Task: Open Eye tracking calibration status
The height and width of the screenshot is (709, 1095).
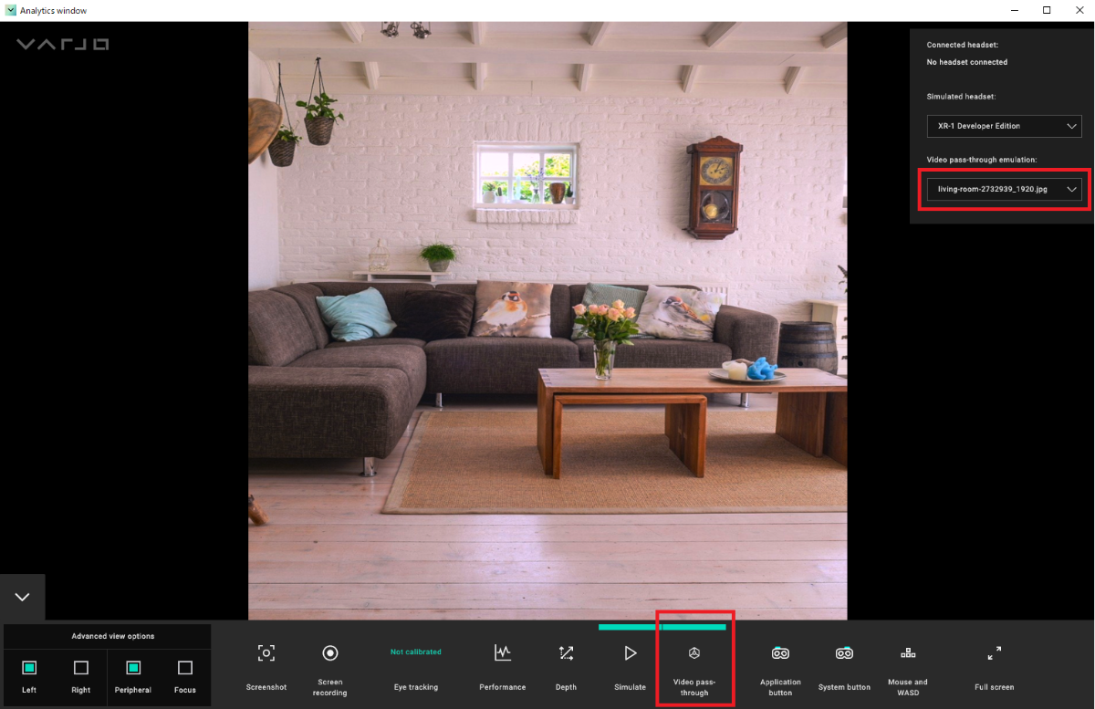Action: (416, 652)
